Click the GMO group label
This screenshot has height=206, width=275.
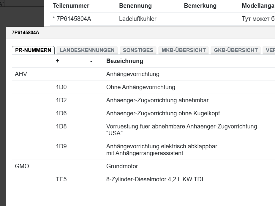click(22, 166)
